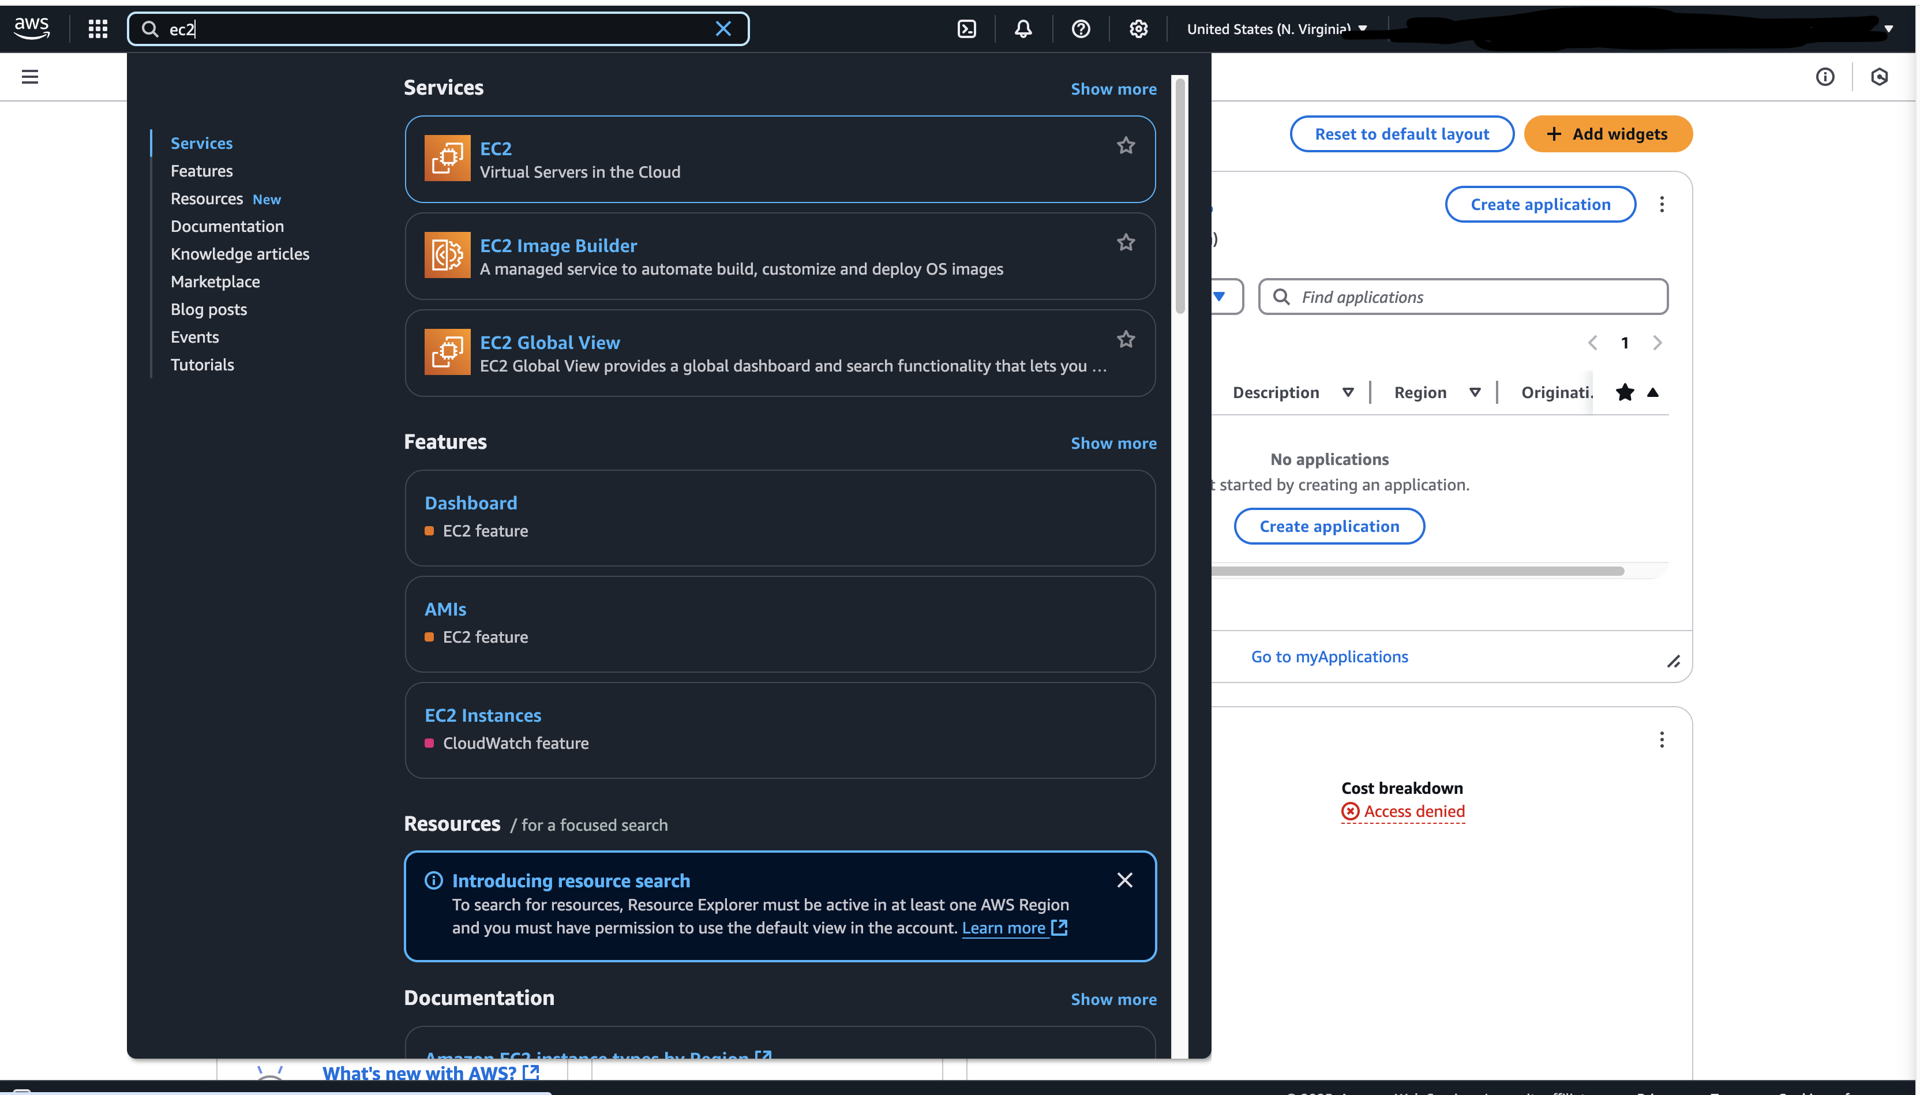Select Events search category
Image resolution: width=1920 pixels, height=1095 pixels.
pos(194,337)
